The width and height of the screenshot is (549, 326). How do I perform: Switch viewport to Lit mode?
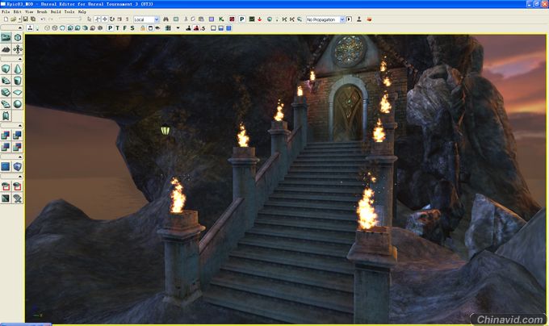(70, 28)
